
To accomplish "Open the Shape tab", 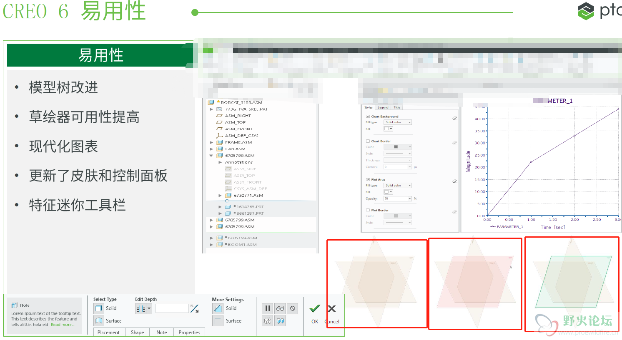I will tap(137, 333).
